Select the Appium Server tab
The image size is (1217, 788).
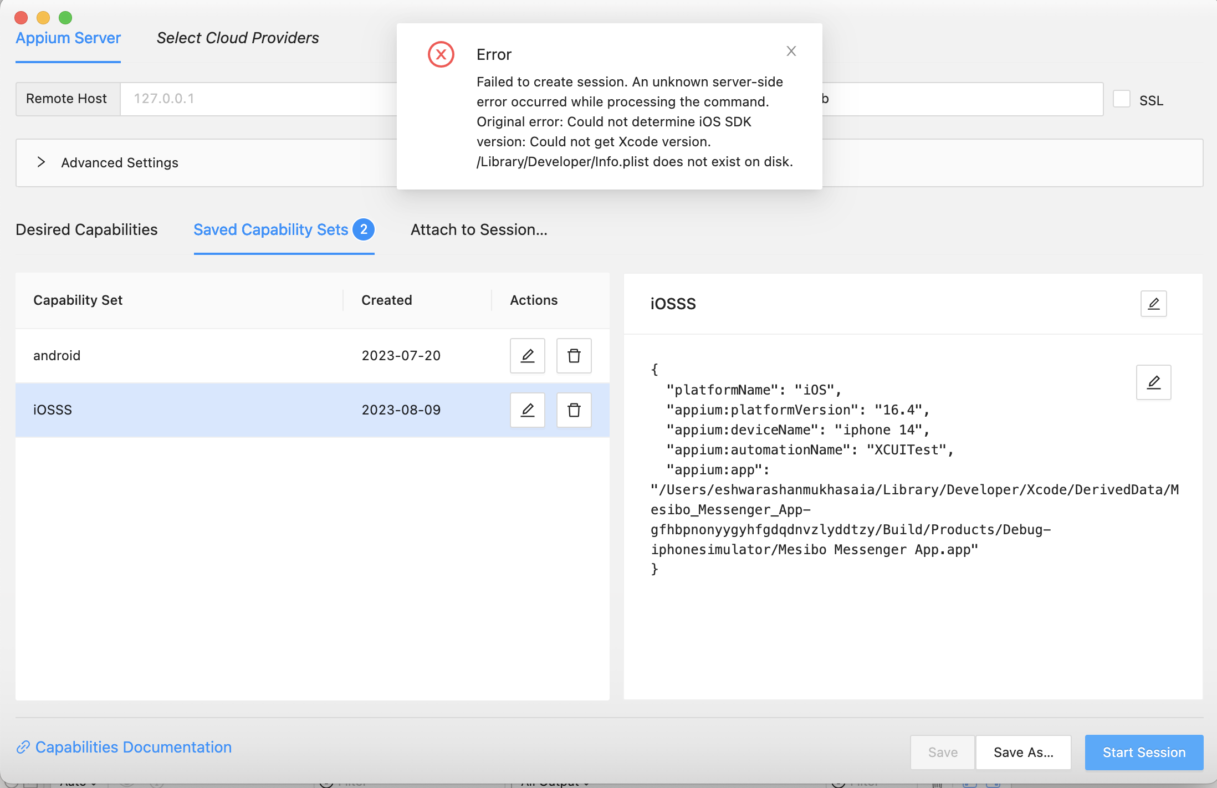68,38
